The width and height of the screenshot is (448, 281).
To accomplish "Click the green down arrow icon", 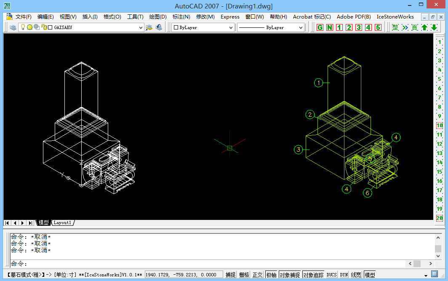I will 434,27.
